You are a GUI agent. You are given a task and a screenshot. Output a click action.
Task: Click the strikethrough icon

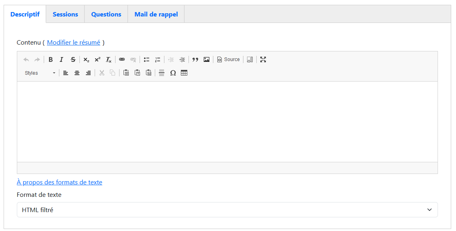coord(73,59)
